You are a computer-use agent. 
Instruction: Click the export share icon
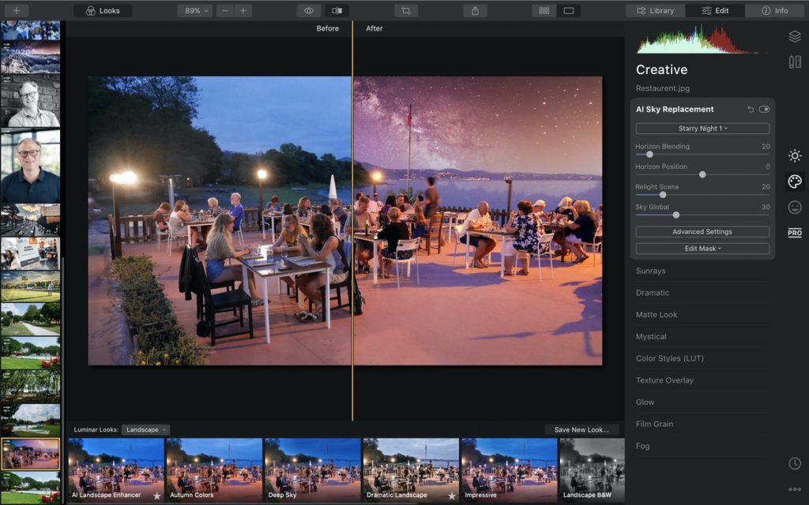coord(475,10)
